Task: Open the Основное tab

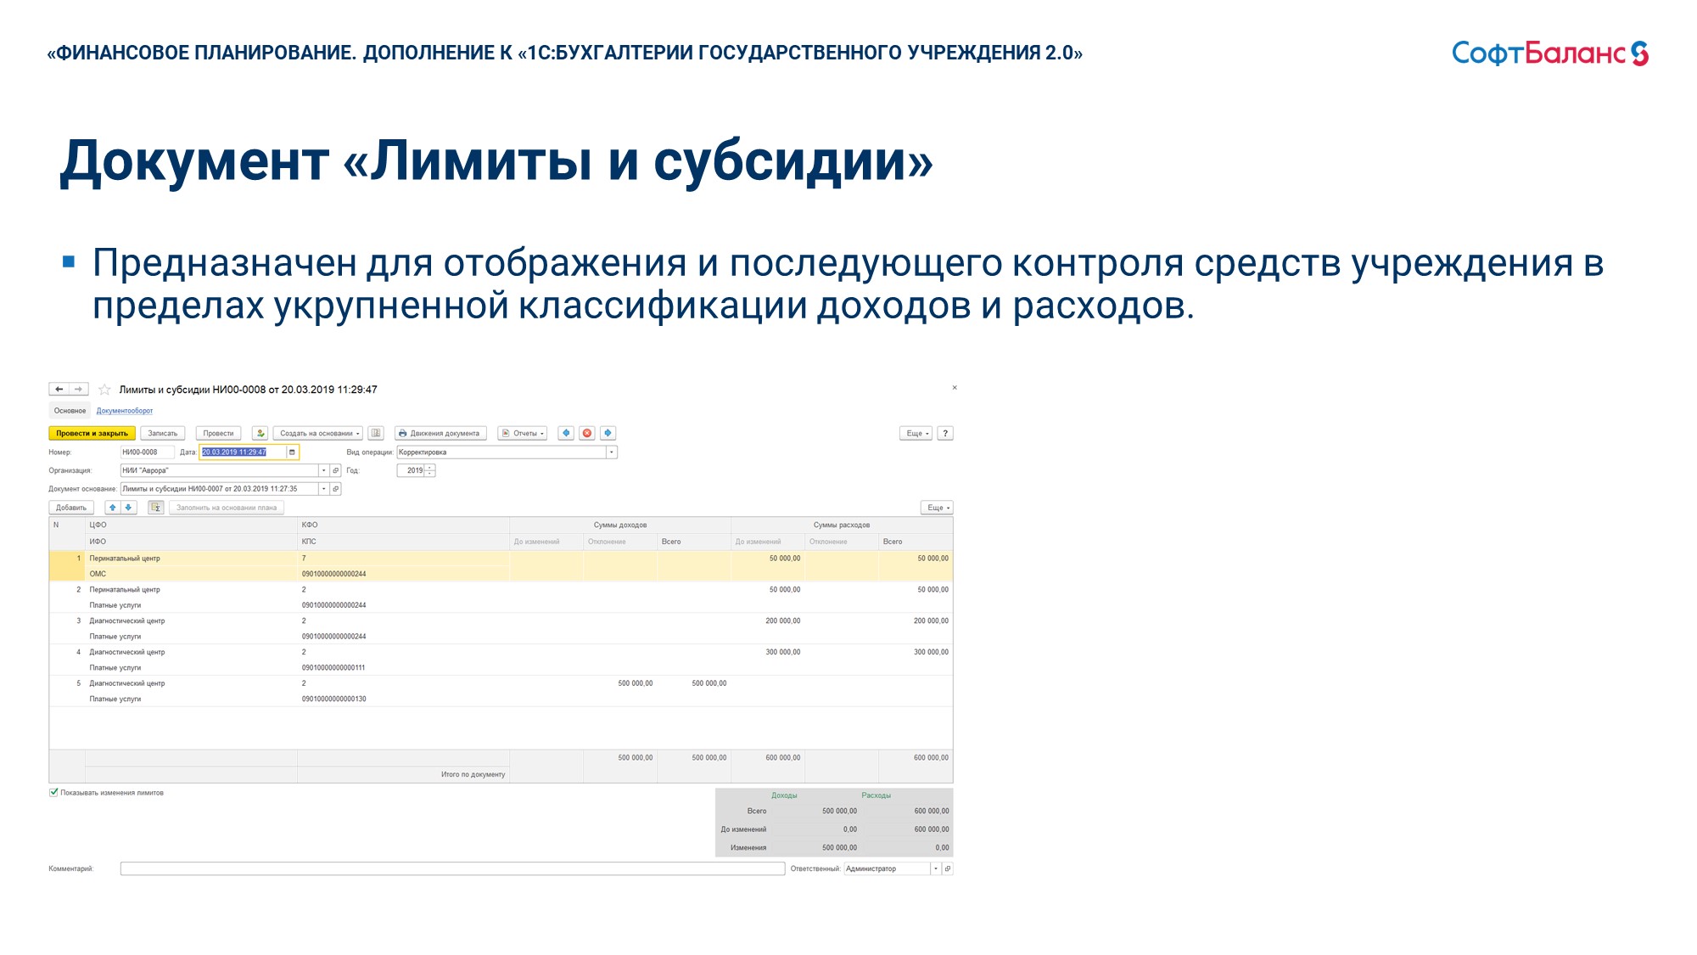Action: tap(70, 411)
